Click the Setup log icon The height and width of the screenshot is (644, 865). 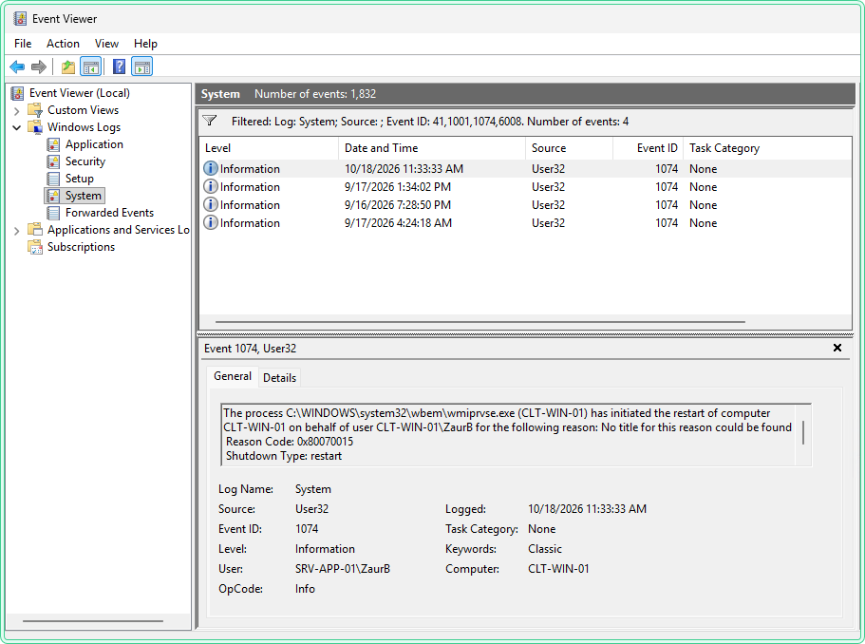(53, 179)
